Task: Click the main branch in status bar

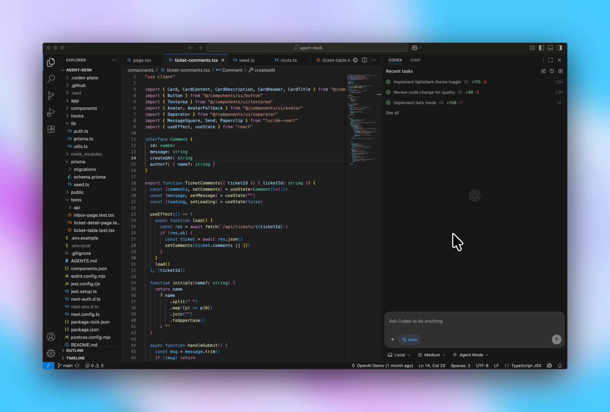Action: coord(65,365)
